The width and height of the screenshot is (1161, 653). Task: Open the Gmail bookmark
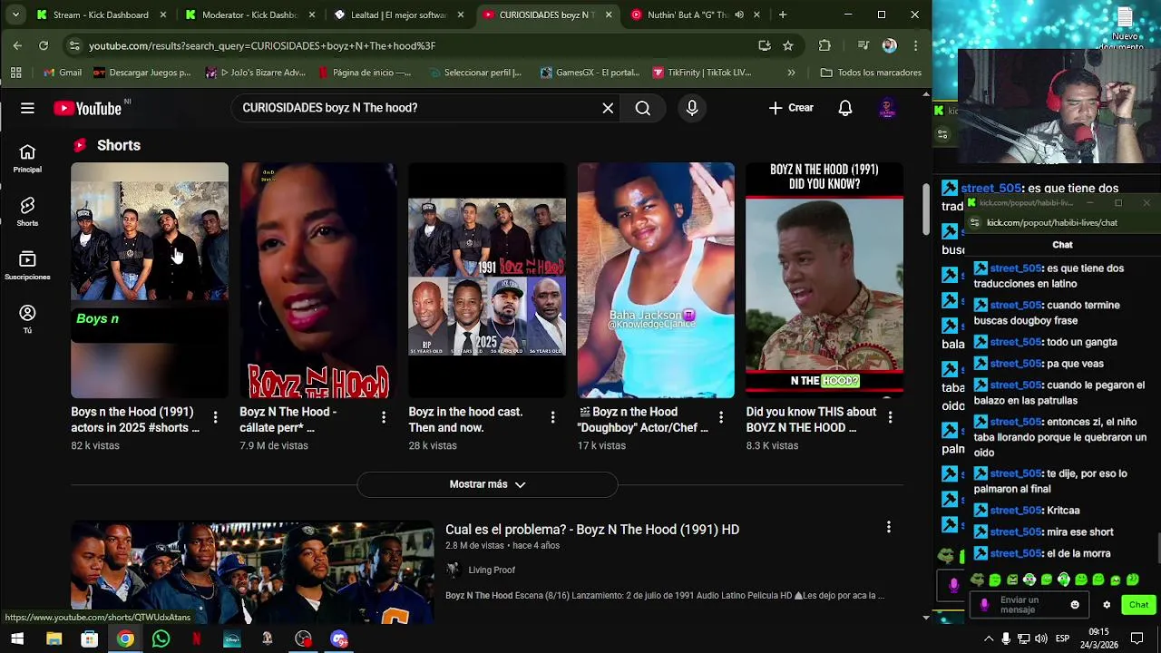(x=62, y=73)
